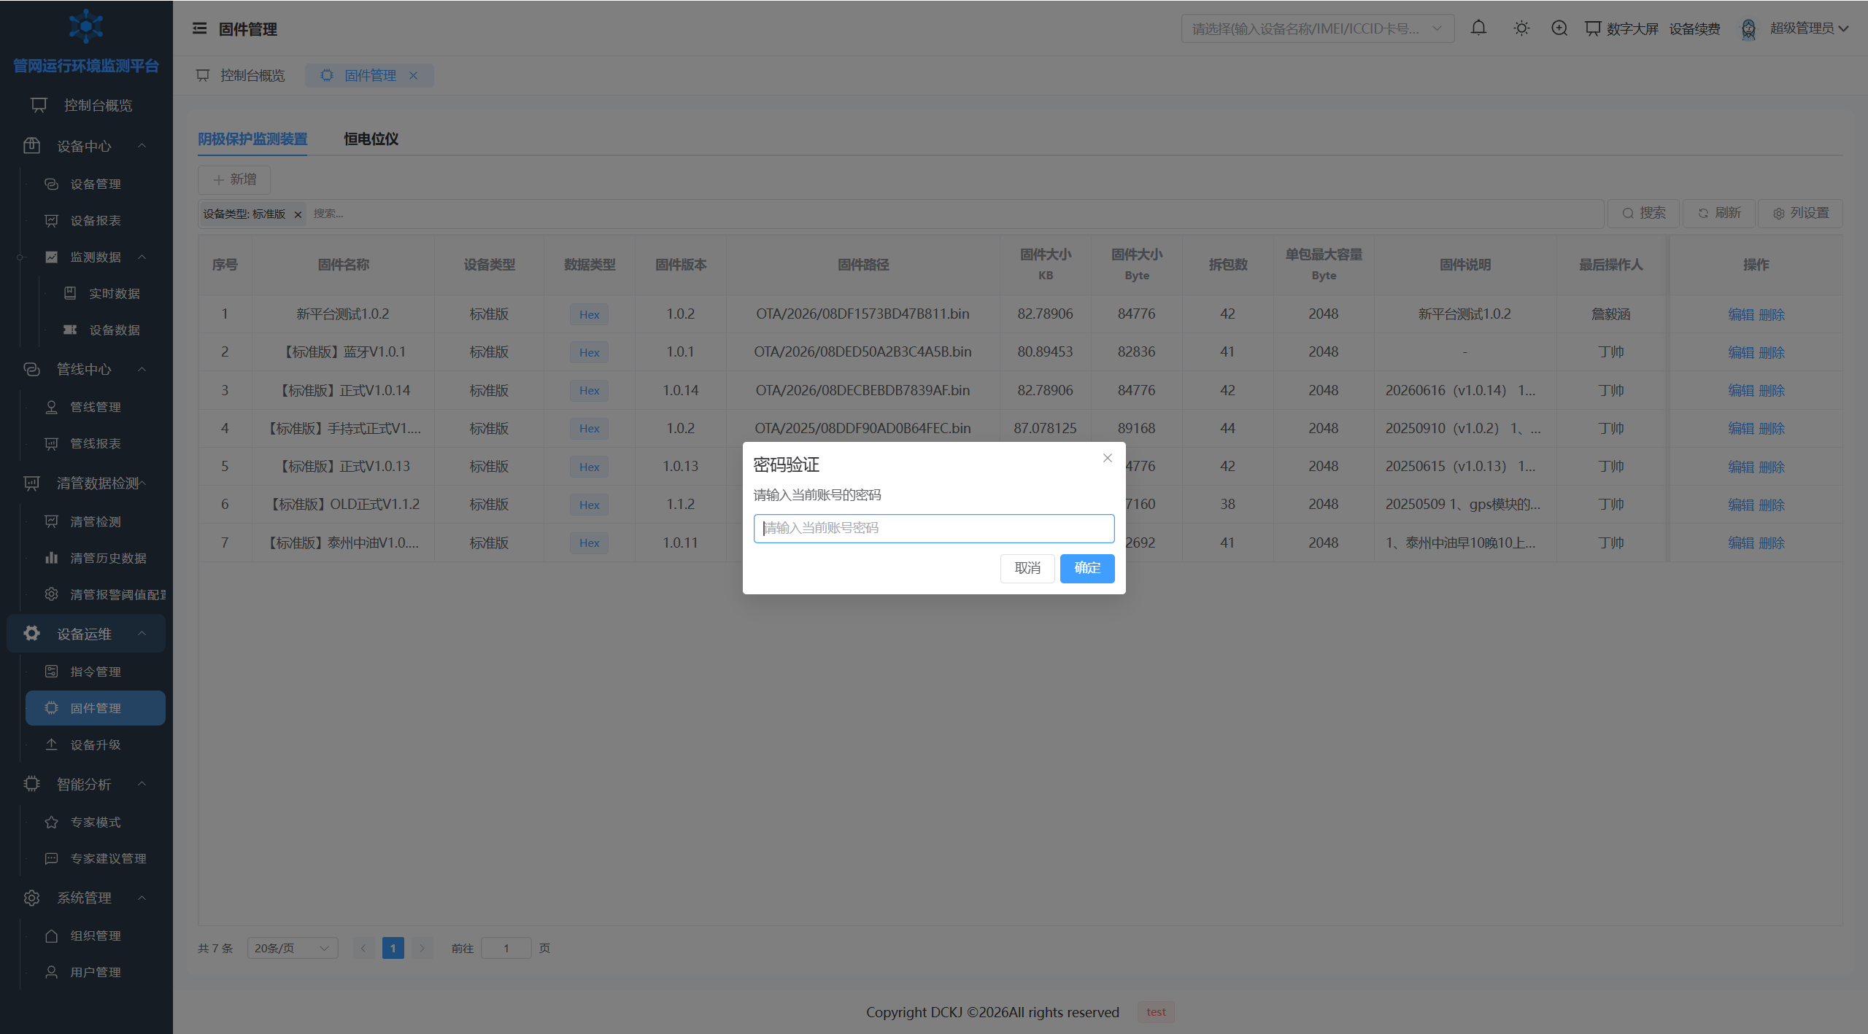Click the super admin avatar icon
The width and height of the screenshot is (1868, 1034).
1748,28
